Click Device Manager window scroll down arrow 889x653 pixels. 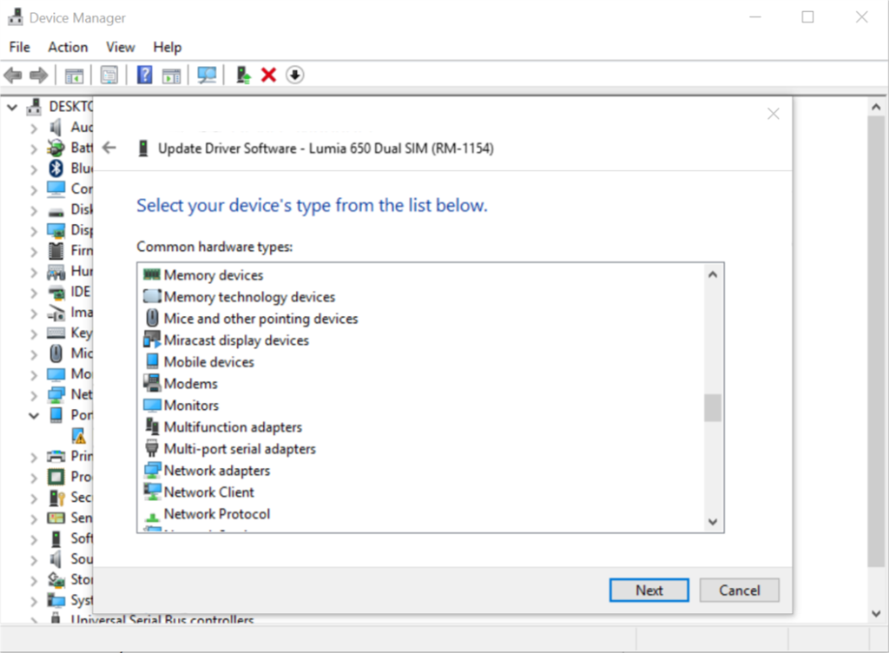[x=876, y=613]
